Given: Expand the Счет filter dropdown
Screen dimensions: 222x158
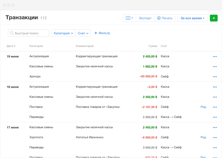Looking at the screenshot, I should point(83,33).
